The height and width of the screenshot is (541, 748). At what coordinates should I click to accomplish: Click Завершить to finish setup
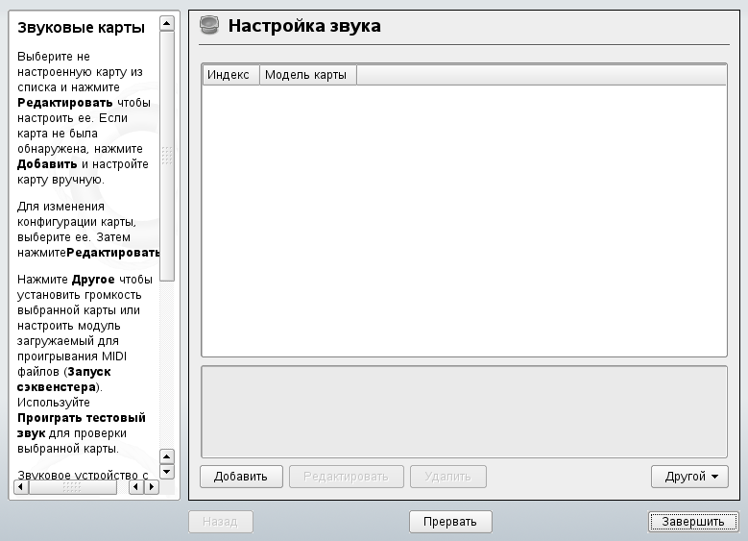pos(693,522)
